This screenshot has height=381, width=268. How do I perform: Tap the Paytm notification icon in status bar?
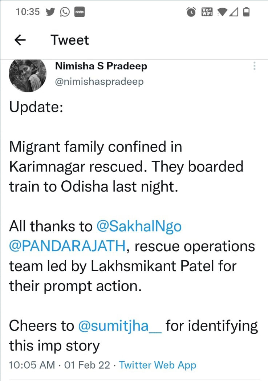coord(80,12)
